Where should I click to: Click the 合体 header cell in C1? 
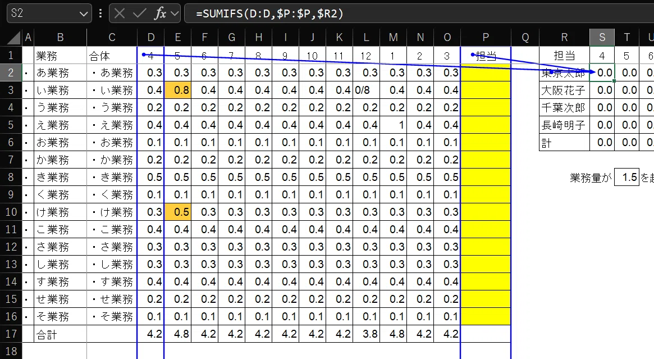point(112,56)
